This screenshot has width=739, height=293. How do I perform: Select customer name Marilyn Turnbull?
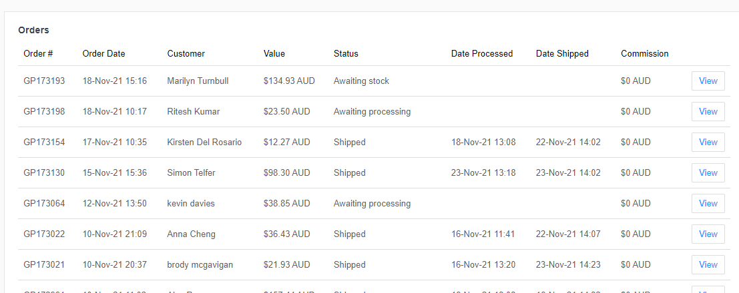[198, 81]
